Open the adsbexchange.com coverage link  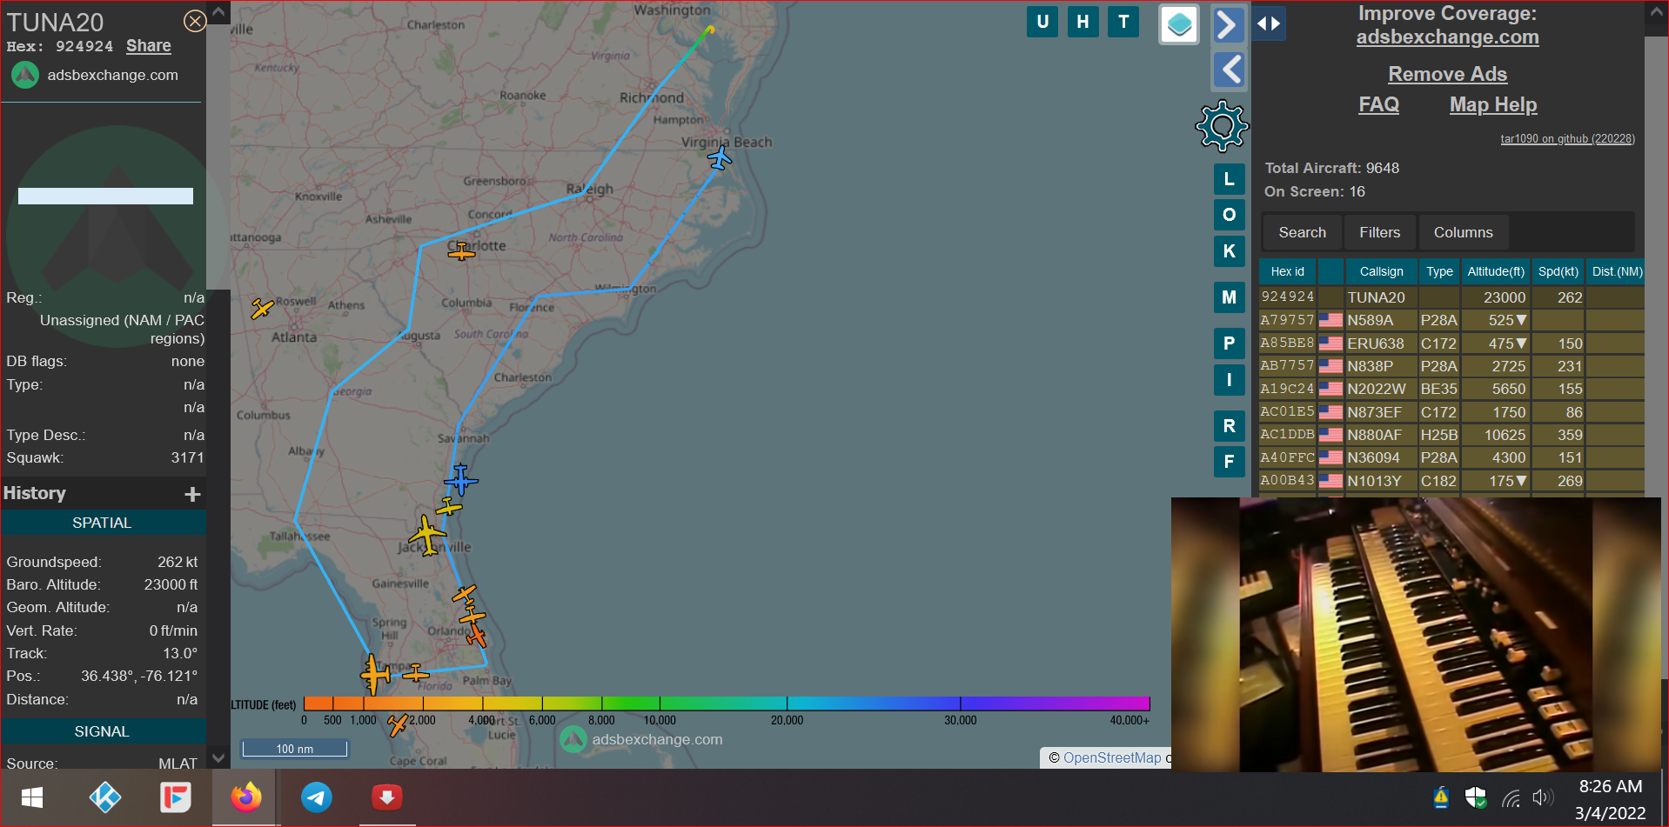point(1447,37)
